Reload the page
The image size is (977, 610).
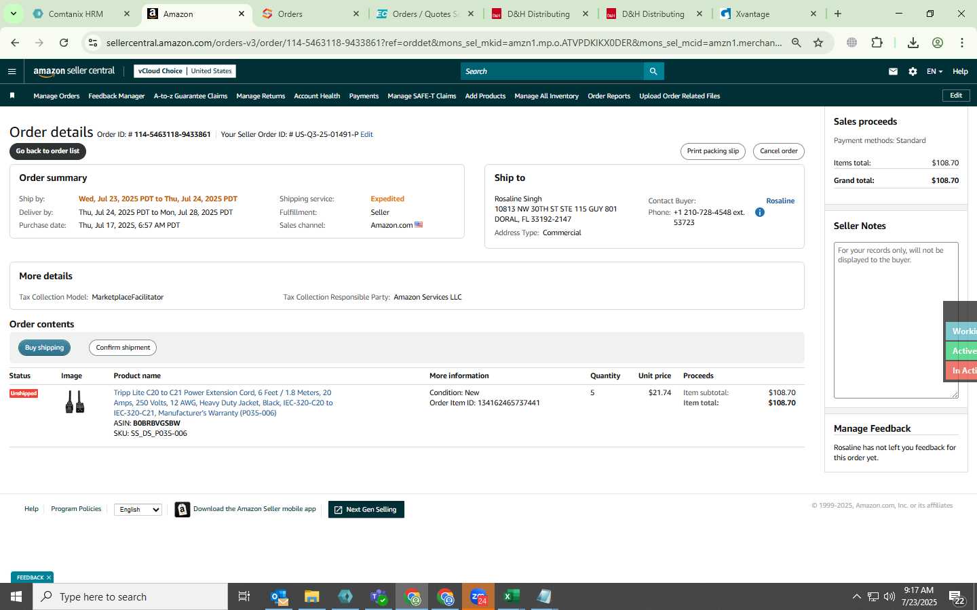64,43
